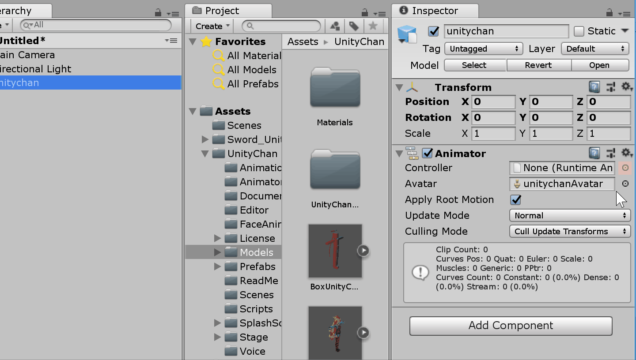This screenshot has width=636, height=360.
Task: Open the Tag dropdown showing Untagged
Action: (483, 49)
